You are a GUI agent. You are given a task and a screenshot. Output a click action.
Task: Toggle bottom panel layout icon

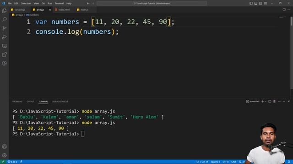pos(256,3)
